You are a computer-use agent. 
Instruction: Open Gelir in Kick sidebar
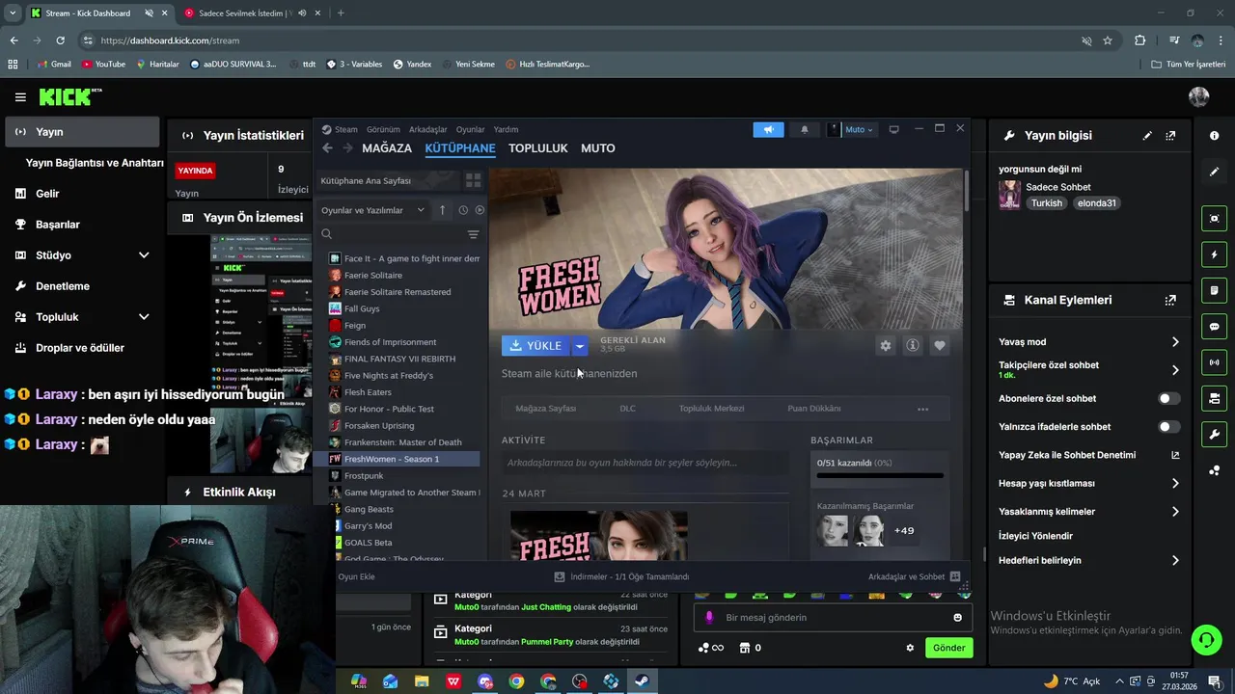coord(81,194)
